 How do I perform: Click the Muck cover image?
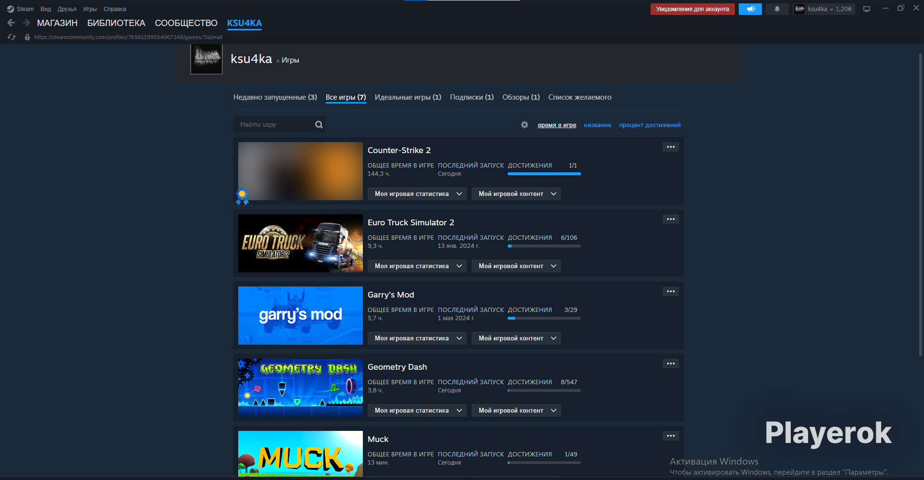300,454
